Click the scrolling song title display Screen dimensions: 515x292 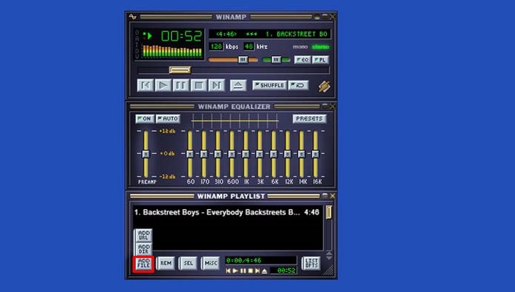pyautogui.click(x=270, y=34)
